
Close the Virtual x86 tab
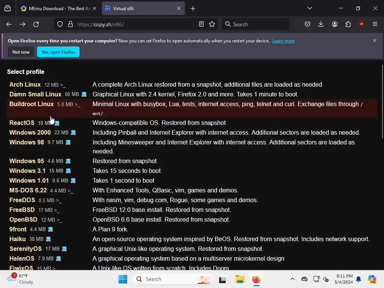179,8
